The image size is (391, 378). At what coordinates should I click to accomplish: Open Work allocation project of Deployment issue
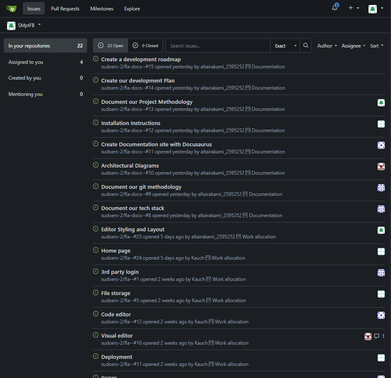[x=229, y=364]
